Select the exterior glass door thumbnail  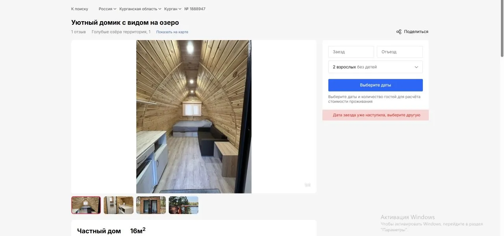pyautogui.click(x=151, y=205)
